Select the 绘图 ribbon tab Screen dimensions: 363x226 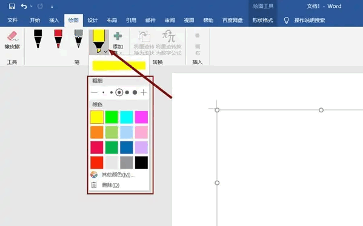73,21
